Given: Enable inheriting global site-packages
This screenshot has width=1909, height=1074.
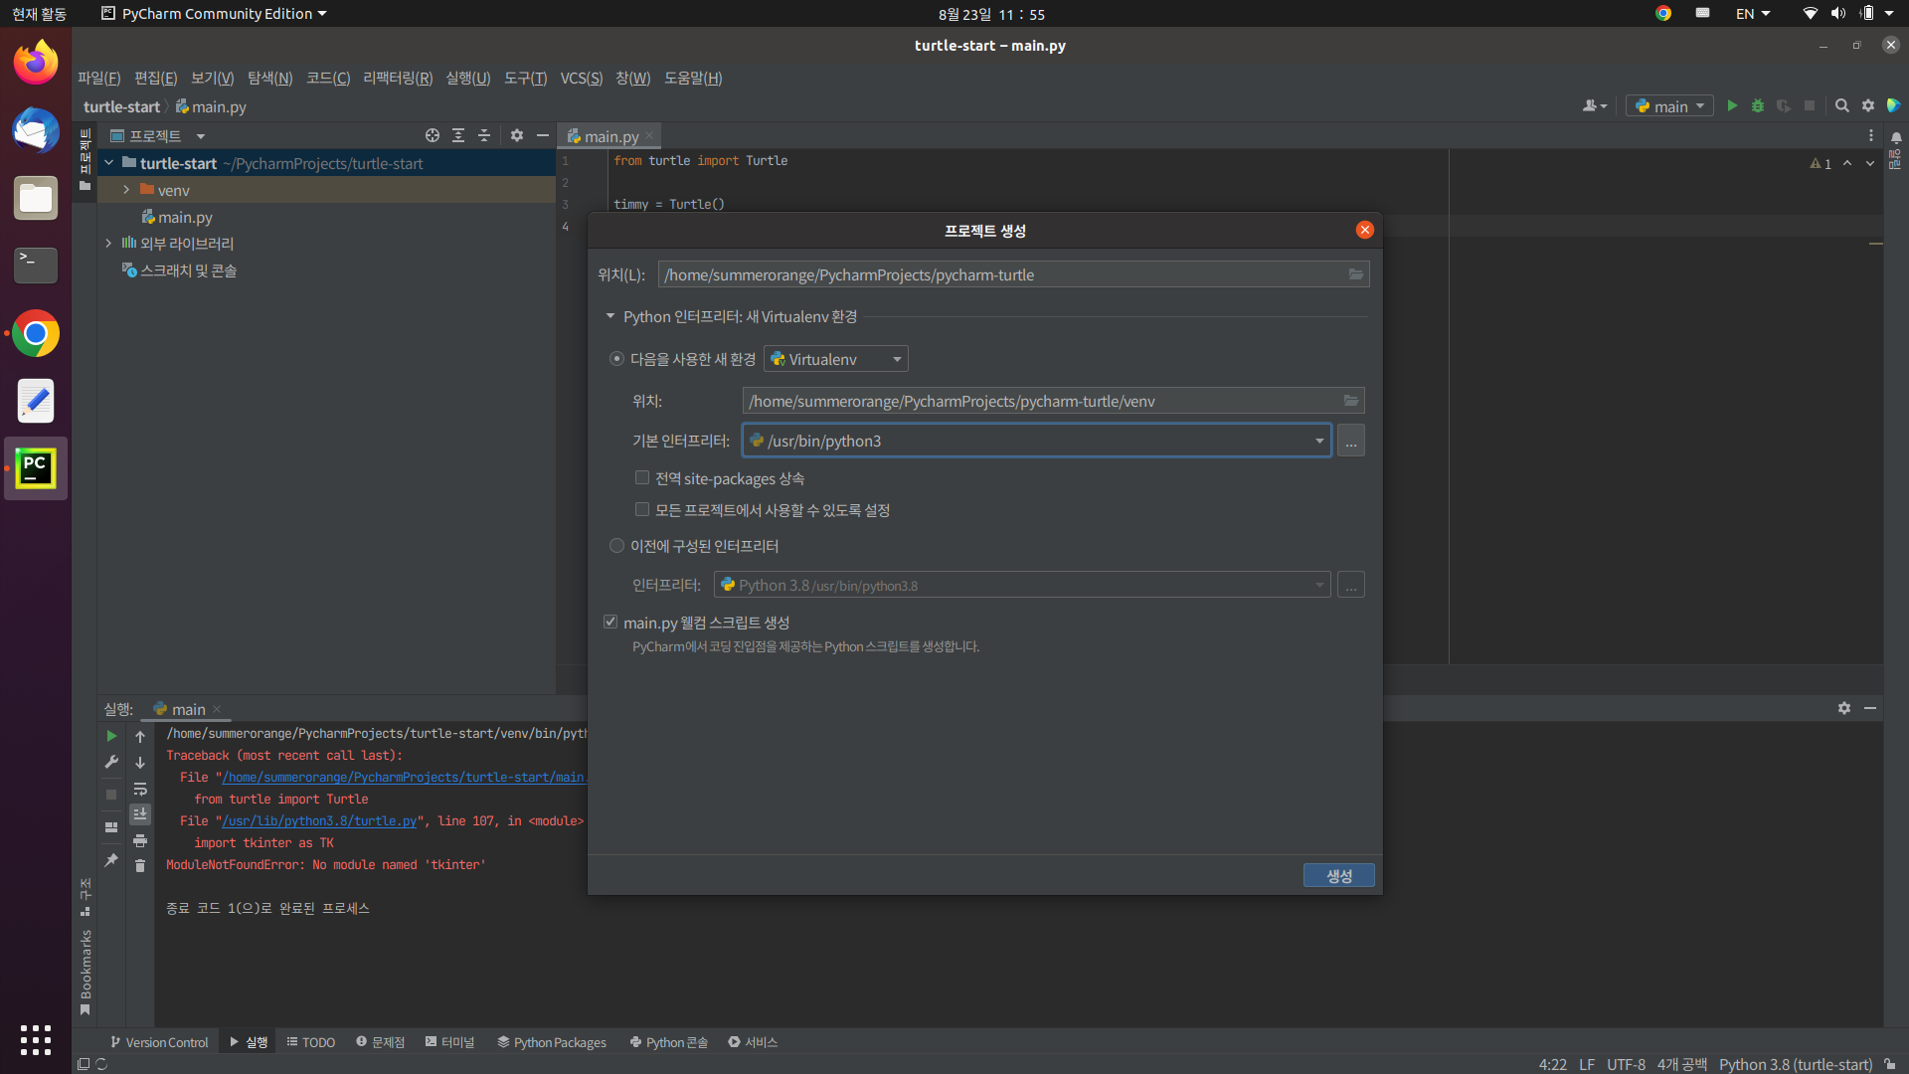Looking at the screenshot, I should [x=641, y=477].
